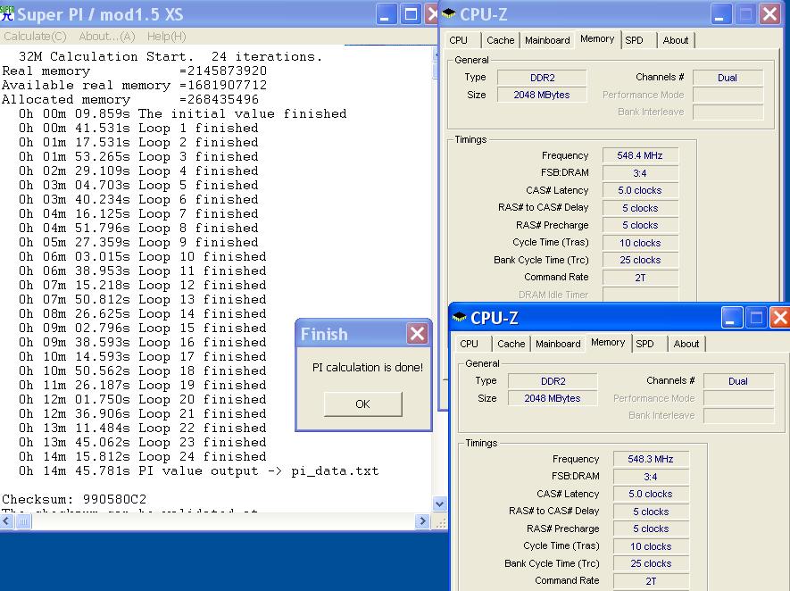Click the '32M Calculation Start' line
The width and height of the screenshot is (790, 591).
(x=170, y=56)
